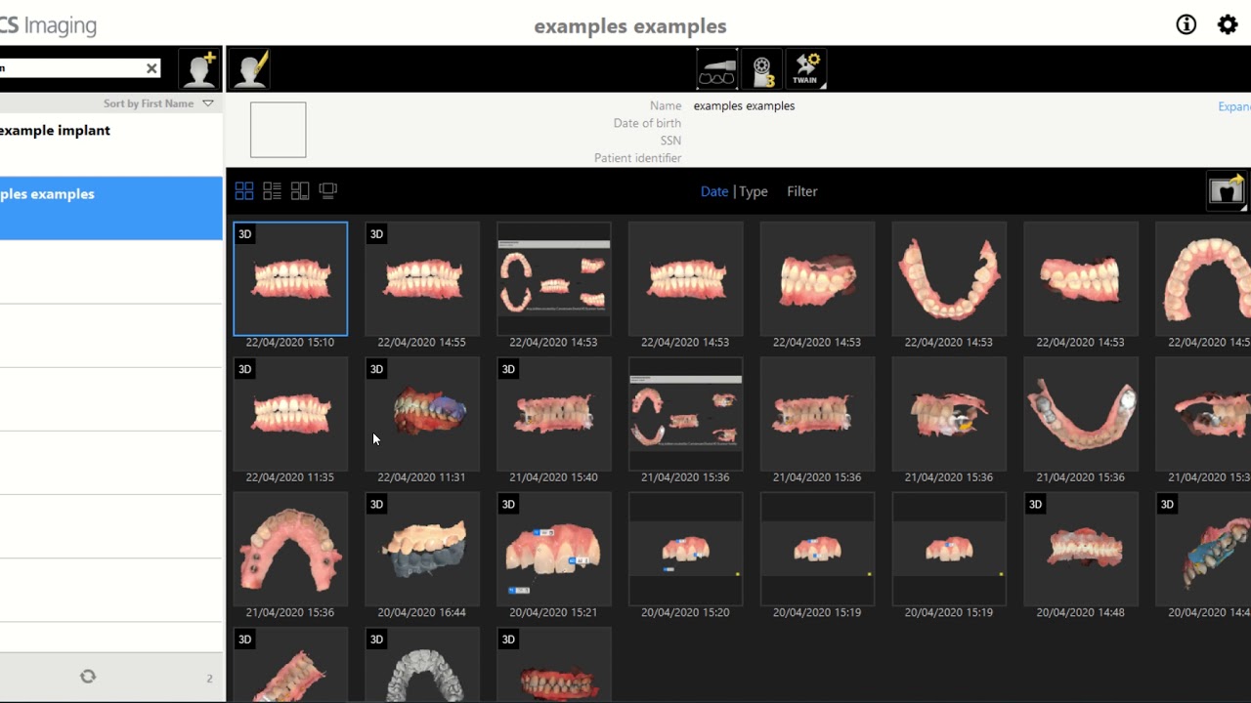Open settings via the gear icon
This screenshot has height=703, width=1251.
pos(1228,25)
